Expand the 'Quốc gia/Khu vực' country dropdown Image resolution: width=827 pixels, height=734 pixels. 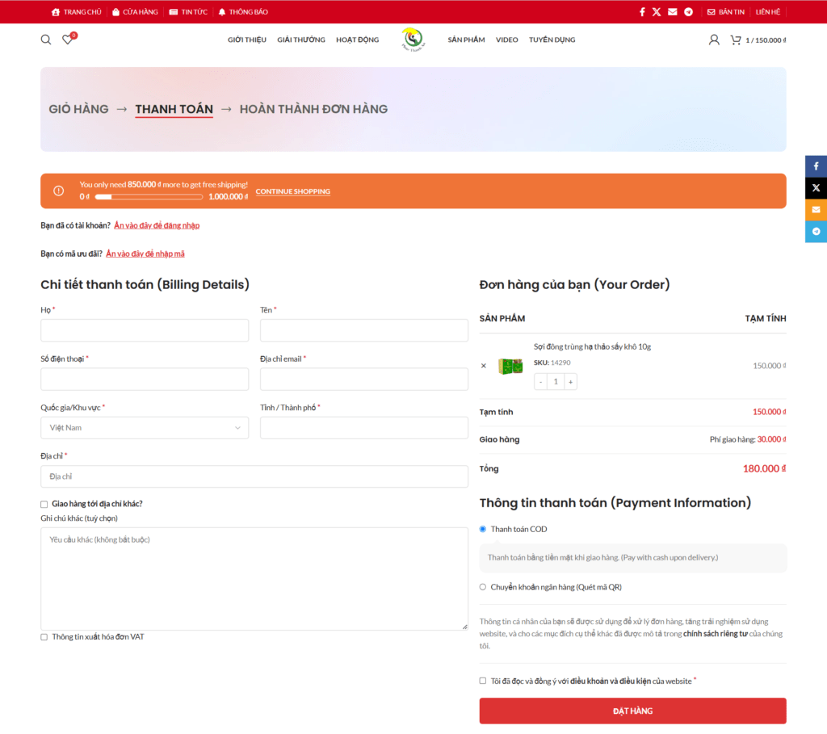point(145,428)
